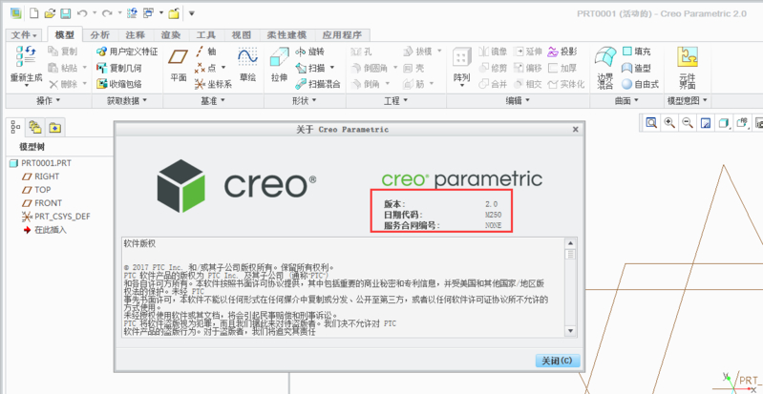Create a datum 平面 (Plane)
This screenshot has width=763, height=394.
tap(179, 64)
